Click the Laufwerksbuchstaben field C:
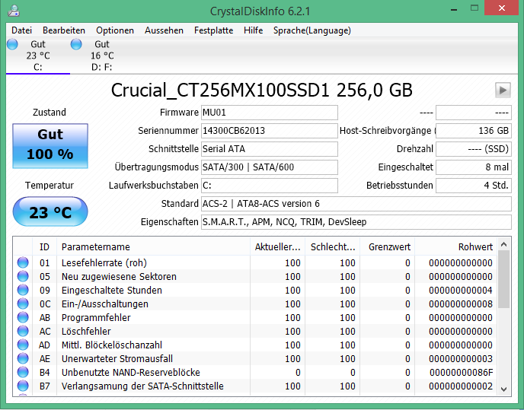Screen dimensions: 524x410 tap(270, 186)
